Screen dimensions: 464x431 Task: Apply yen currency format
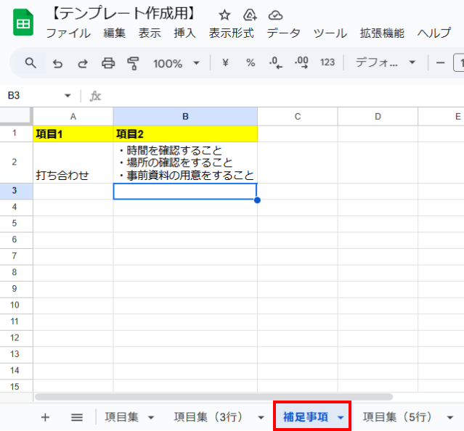pos(225,63)
